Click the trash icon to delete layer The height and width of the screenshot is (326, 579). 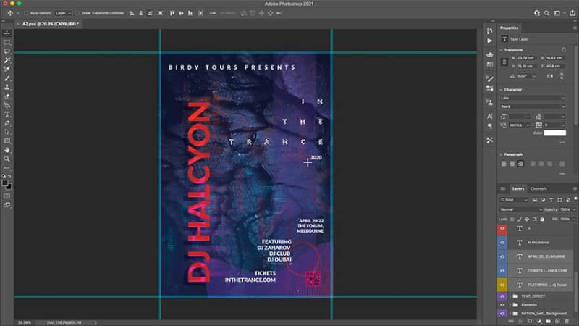click(x=567, y=322)
